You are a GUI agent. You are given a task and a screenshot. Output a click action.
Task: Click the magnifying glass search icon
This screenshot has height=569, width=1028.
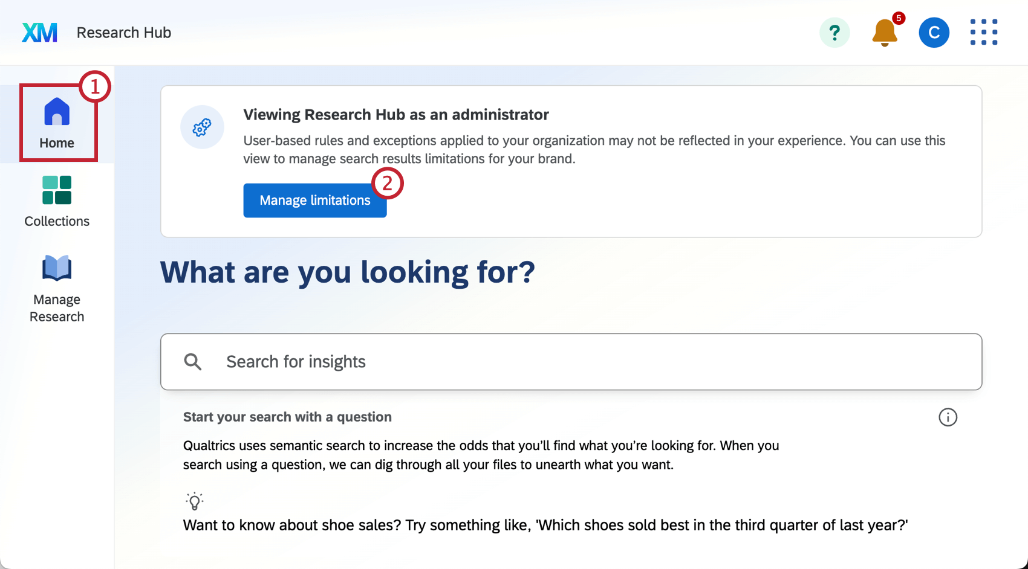click(193, 361)
